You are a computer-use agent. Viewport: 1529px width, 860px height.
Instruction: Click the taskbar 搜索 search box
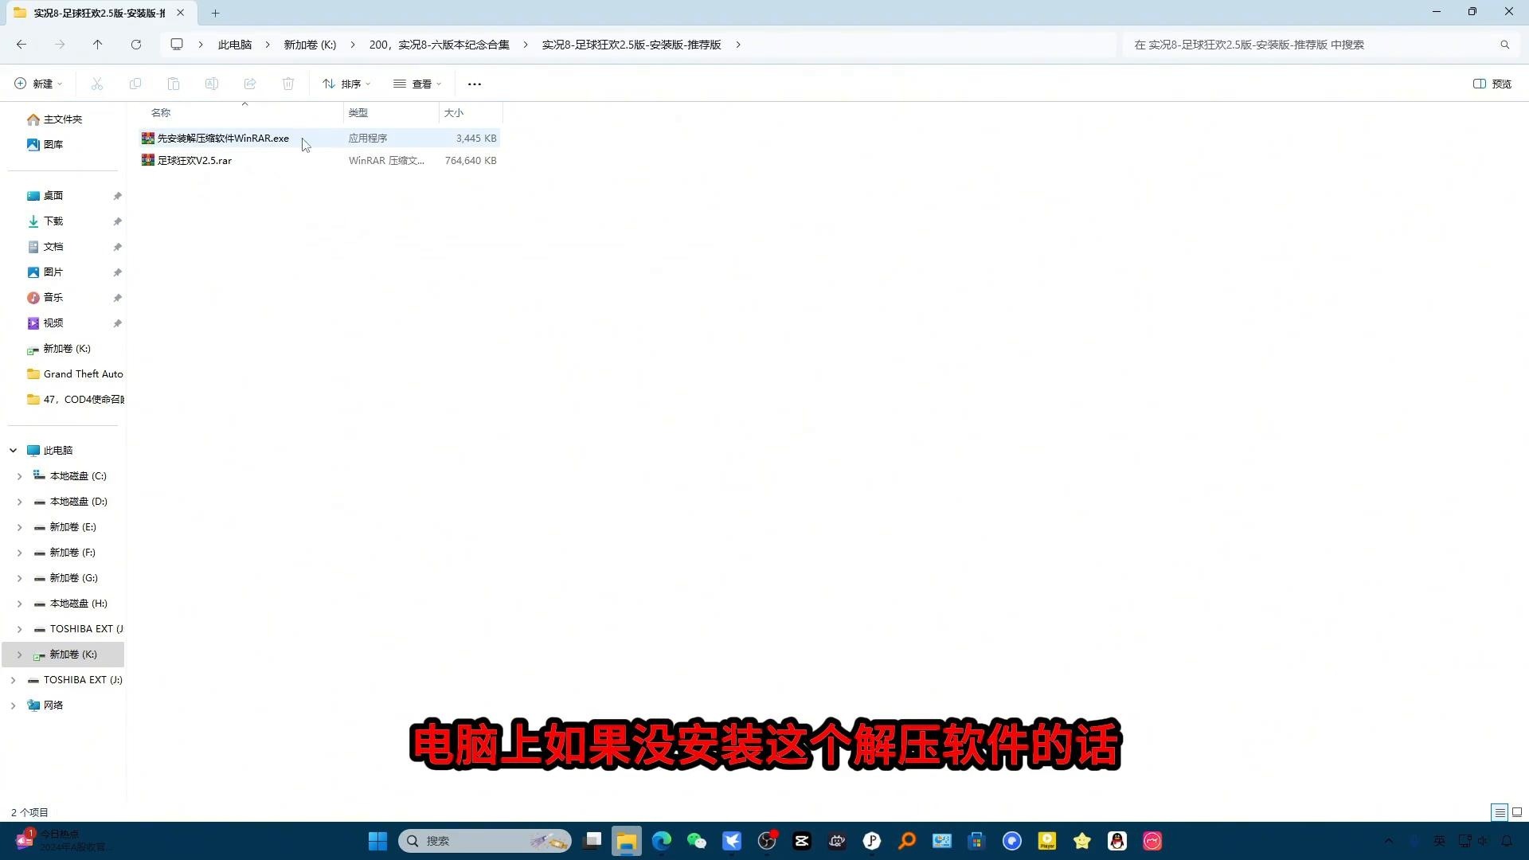(485, 841)
